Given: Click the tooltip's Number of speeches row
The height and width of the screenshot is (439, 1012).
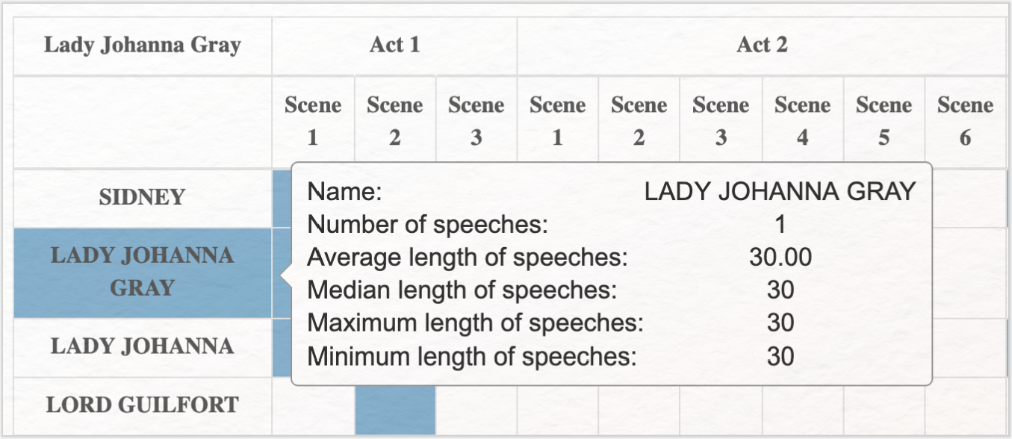Looking at the screenshot, I should (611, 225).
